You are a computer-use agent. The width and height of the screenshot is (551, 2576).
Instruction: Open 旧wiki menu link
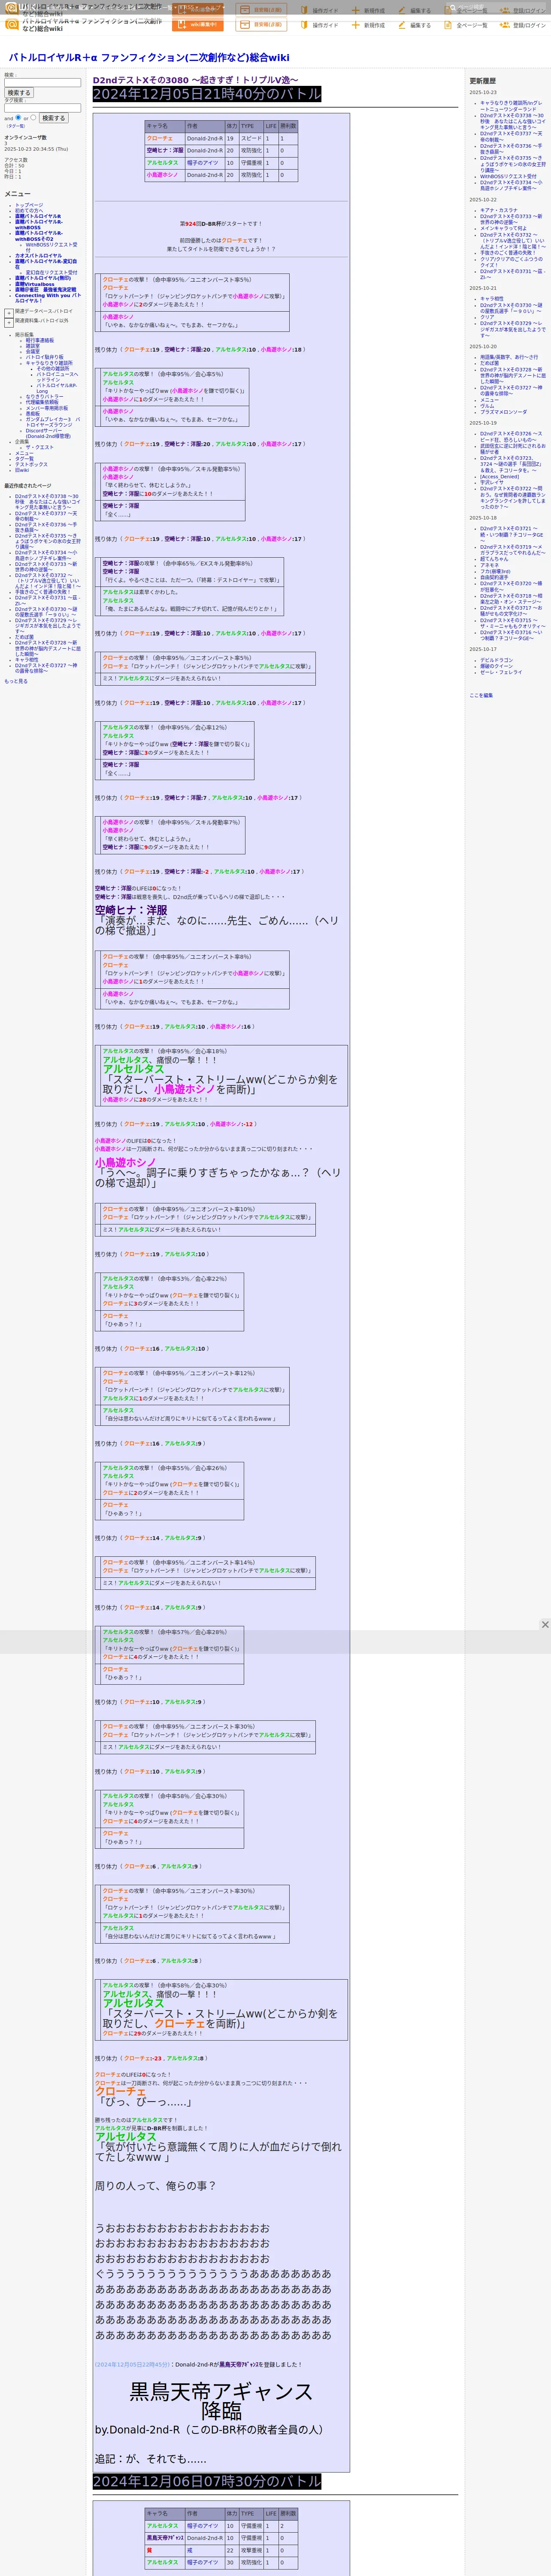click(x=22, y=470)
